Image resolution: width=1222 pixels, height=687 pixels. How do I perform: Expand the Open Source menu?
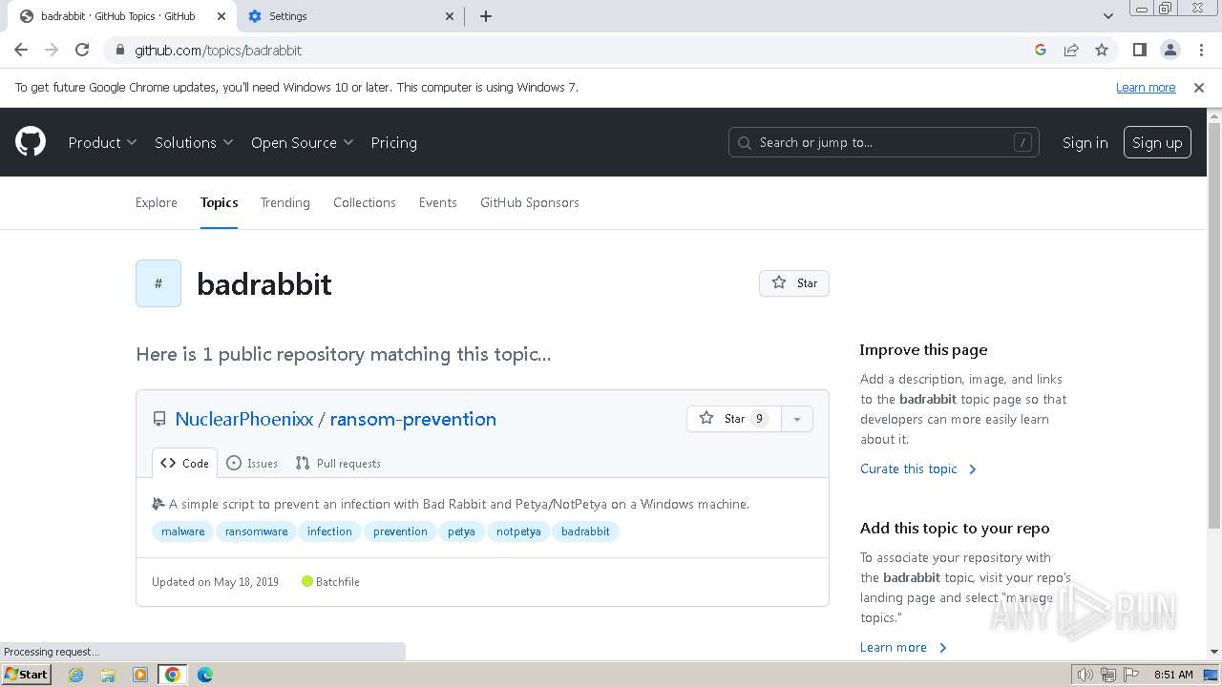click(x=302, y=142)
